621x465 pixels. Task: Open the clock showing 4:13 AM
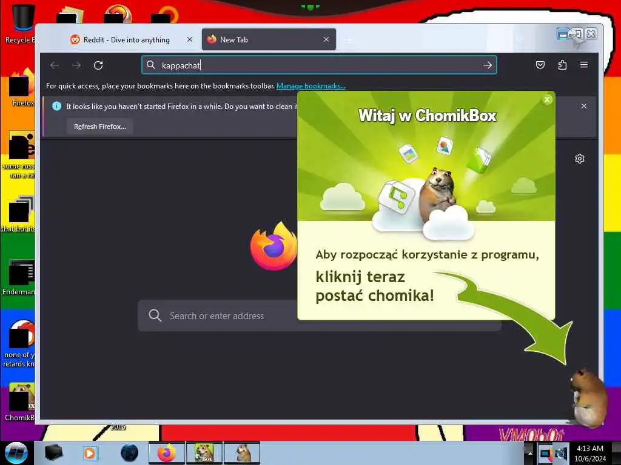(x=589, y=453)
